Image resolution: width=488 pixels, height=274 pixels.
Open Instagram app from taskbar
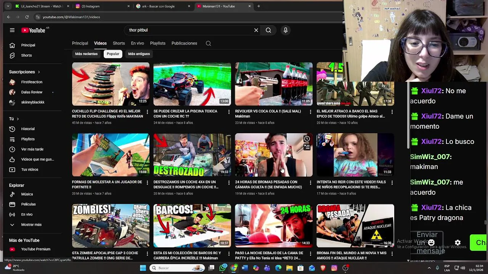tap(334, 268)
